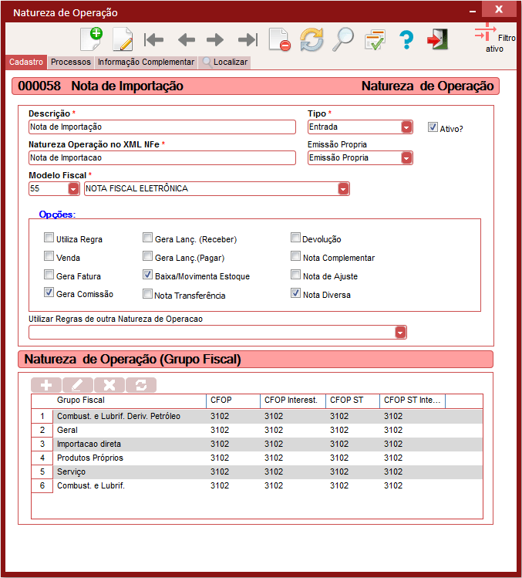Check the Venda option

coord(49,256)
